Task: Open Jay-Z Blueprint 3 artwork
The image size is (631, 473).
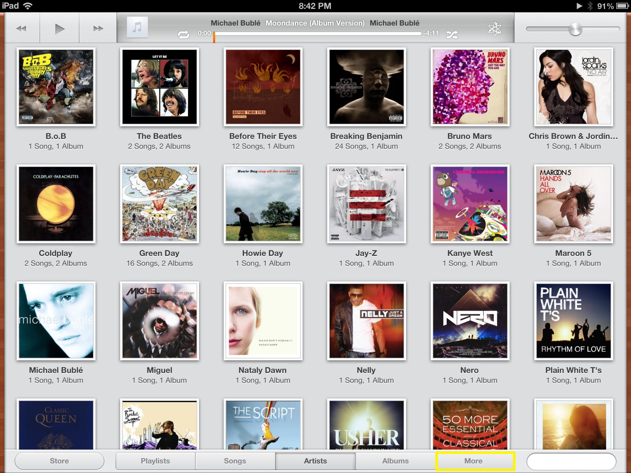Action: [x=367, y=204]
